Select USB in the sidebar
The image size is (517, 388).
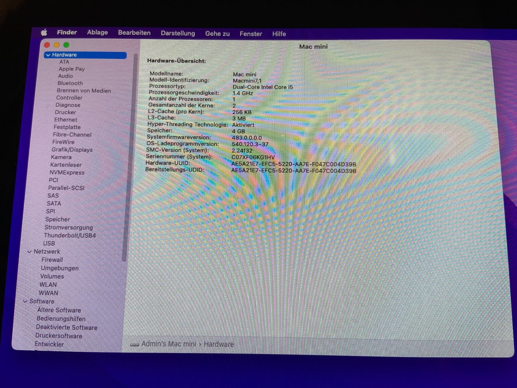[49, 243]
